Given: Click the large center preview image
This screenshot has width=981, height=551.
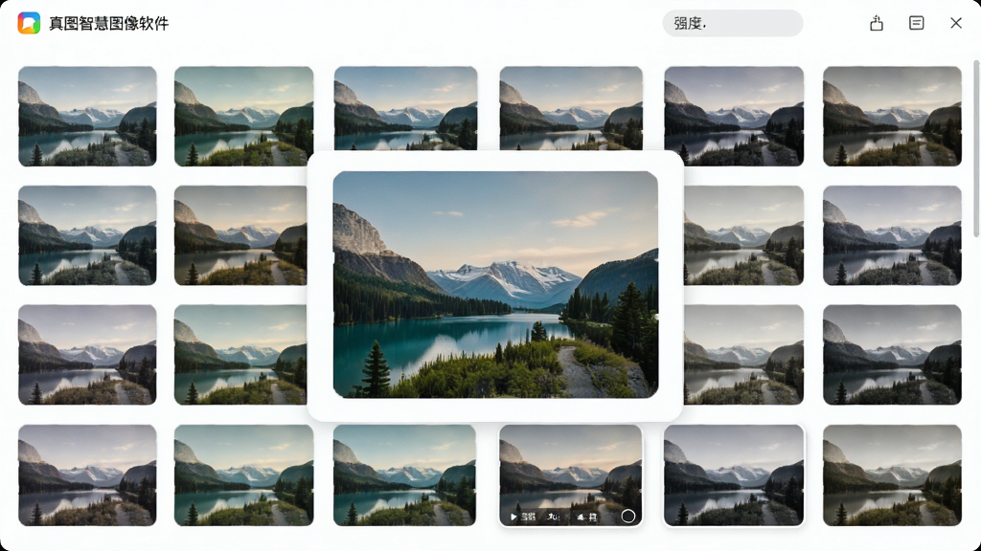Looking at the screenshot, I should (495, 284).
